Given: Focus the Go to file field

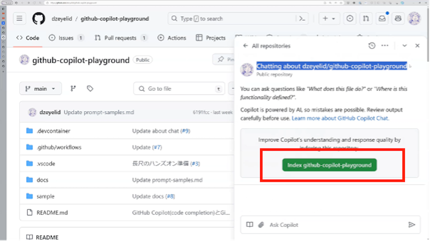Looking at the screenshot, I should [x=179, y=89].
